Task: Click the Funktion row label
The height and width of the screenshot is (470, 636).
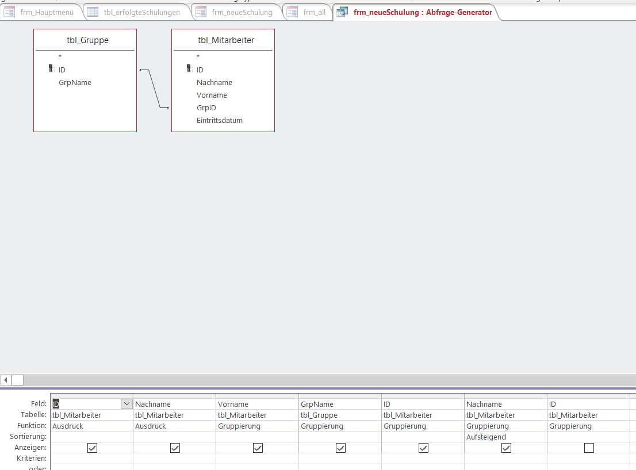Action: click(32, 425)
